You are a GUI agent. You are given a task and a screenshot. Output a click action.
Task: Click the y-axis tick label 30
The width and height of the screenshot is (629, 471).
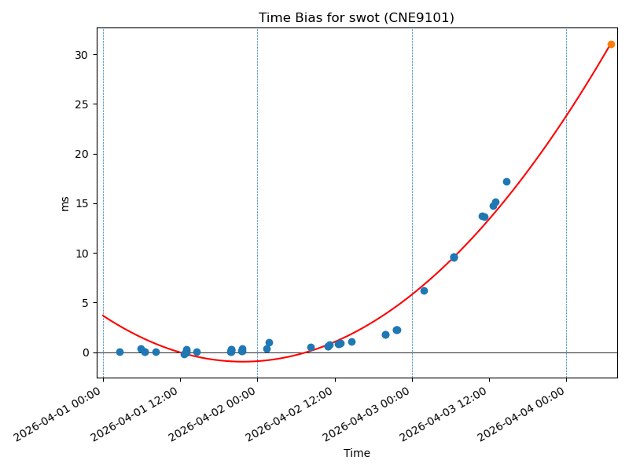(81, 55)
